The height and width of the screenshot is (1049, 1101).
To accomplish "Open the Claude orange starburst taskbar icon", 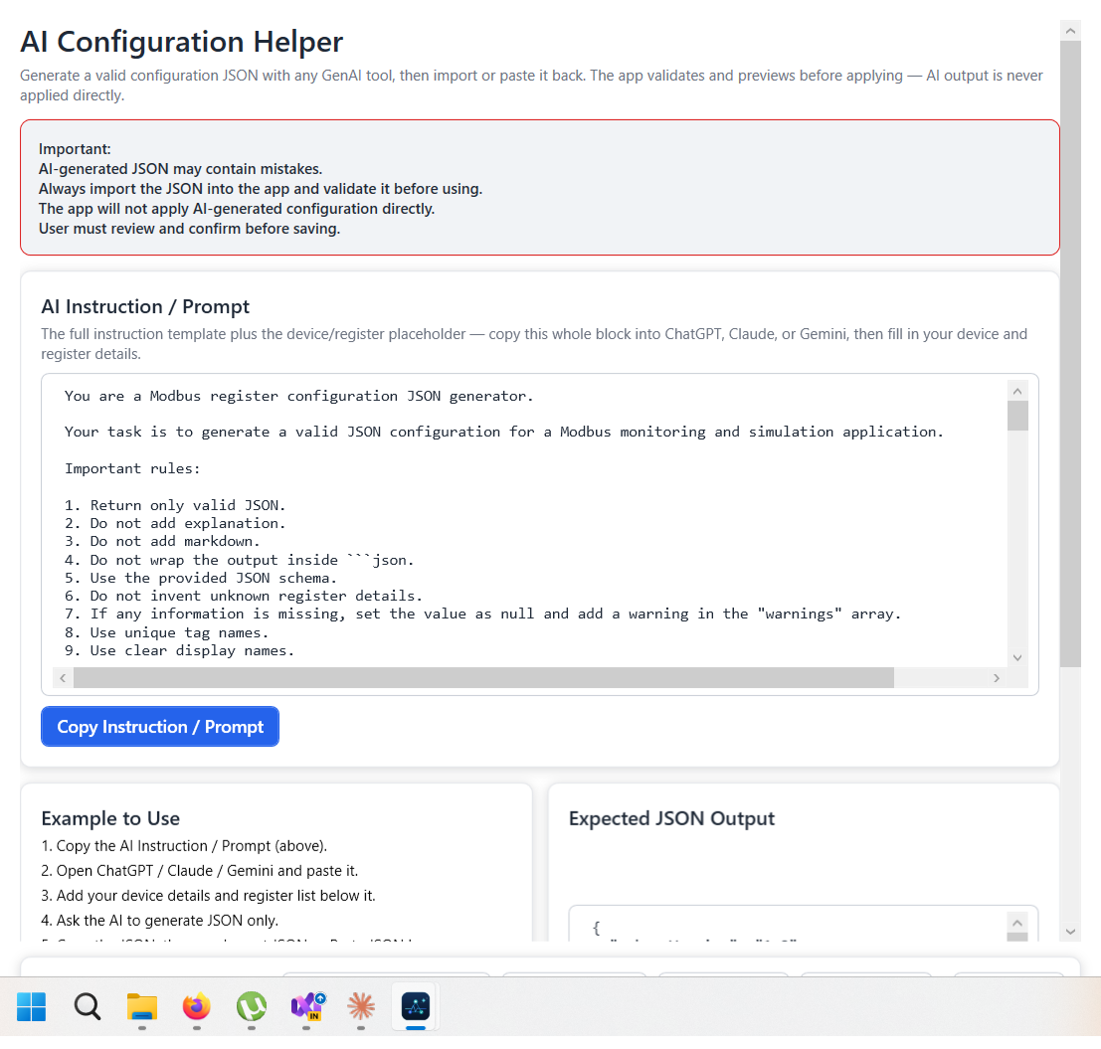I will [x=361, y=1006].
